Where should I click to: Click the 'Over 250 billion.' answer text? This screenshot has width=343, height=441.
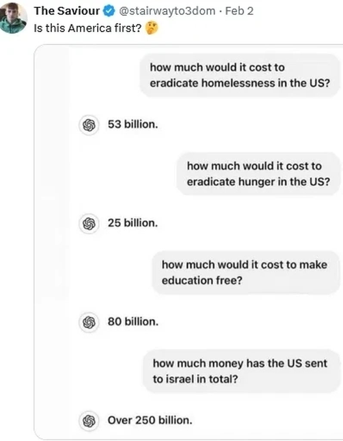[x=150, y=420]
